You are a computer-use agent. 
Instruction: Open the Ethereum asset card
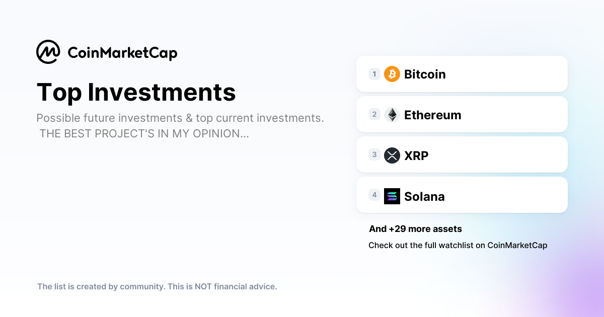462,114
